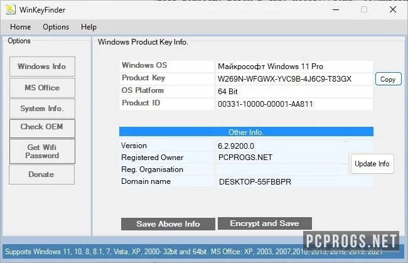The width and height of the screenshot is (408, 263).
Task: Click the empty Reg. Organisation field
Action: (x=282, y=169)
